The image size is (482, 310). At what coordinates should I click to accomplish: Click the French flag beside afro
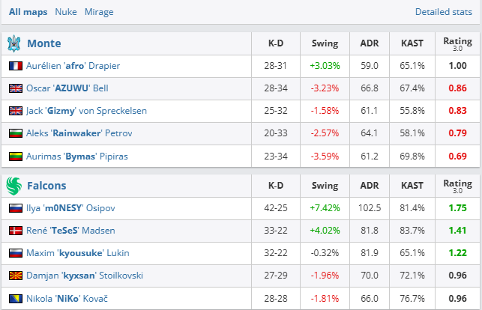click(x=15, y=66)
